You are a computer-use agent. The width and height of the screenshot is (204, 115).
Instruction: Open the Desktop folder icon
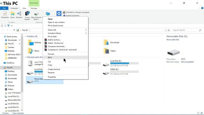click(31, 42)
